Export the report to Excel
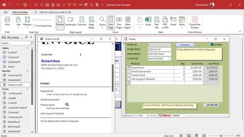244x137 pixels. click(x=148, y=21)
